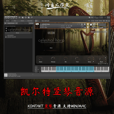Expand the celestial harp name dropdown arrow
This screenshot has height=114, width=114.
pos(41,24)
